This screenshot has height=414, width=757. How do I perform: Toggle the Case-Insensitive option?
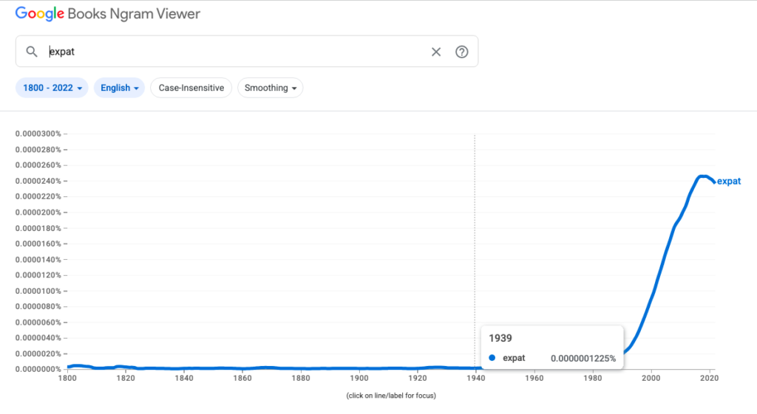[191, 88]
